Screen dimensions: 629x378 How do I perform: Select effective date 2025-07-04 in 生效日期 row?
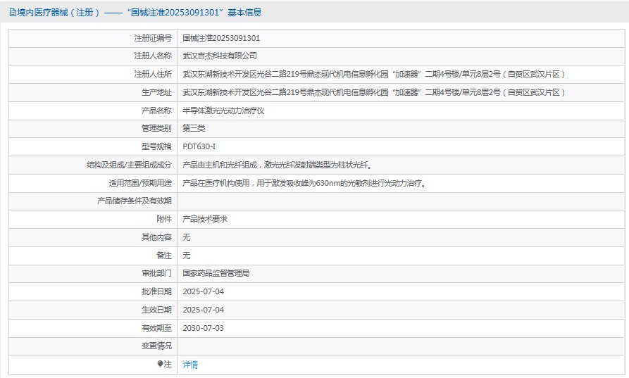pyautogui.click(x=204, y=310)
